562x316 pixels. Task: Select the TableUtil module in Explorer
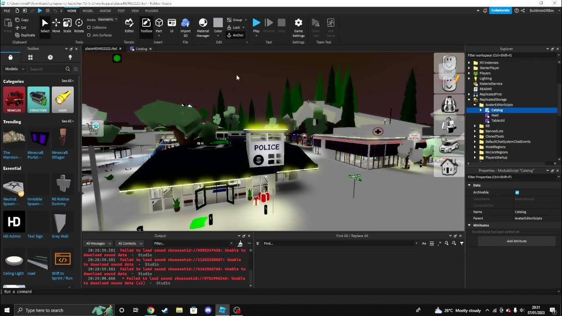(x=497, y=121)
